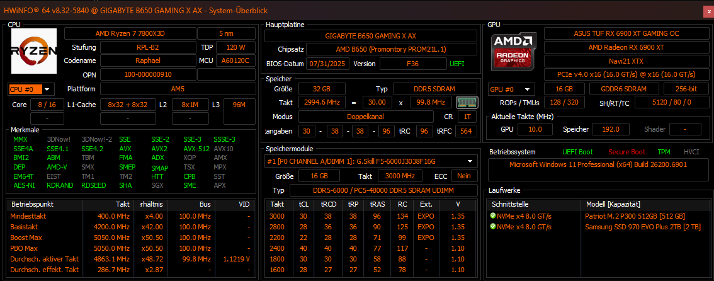Click the green UEFI label beside BIOS version
This screenshot has height=281, width=714.
[x=457, y=64]
